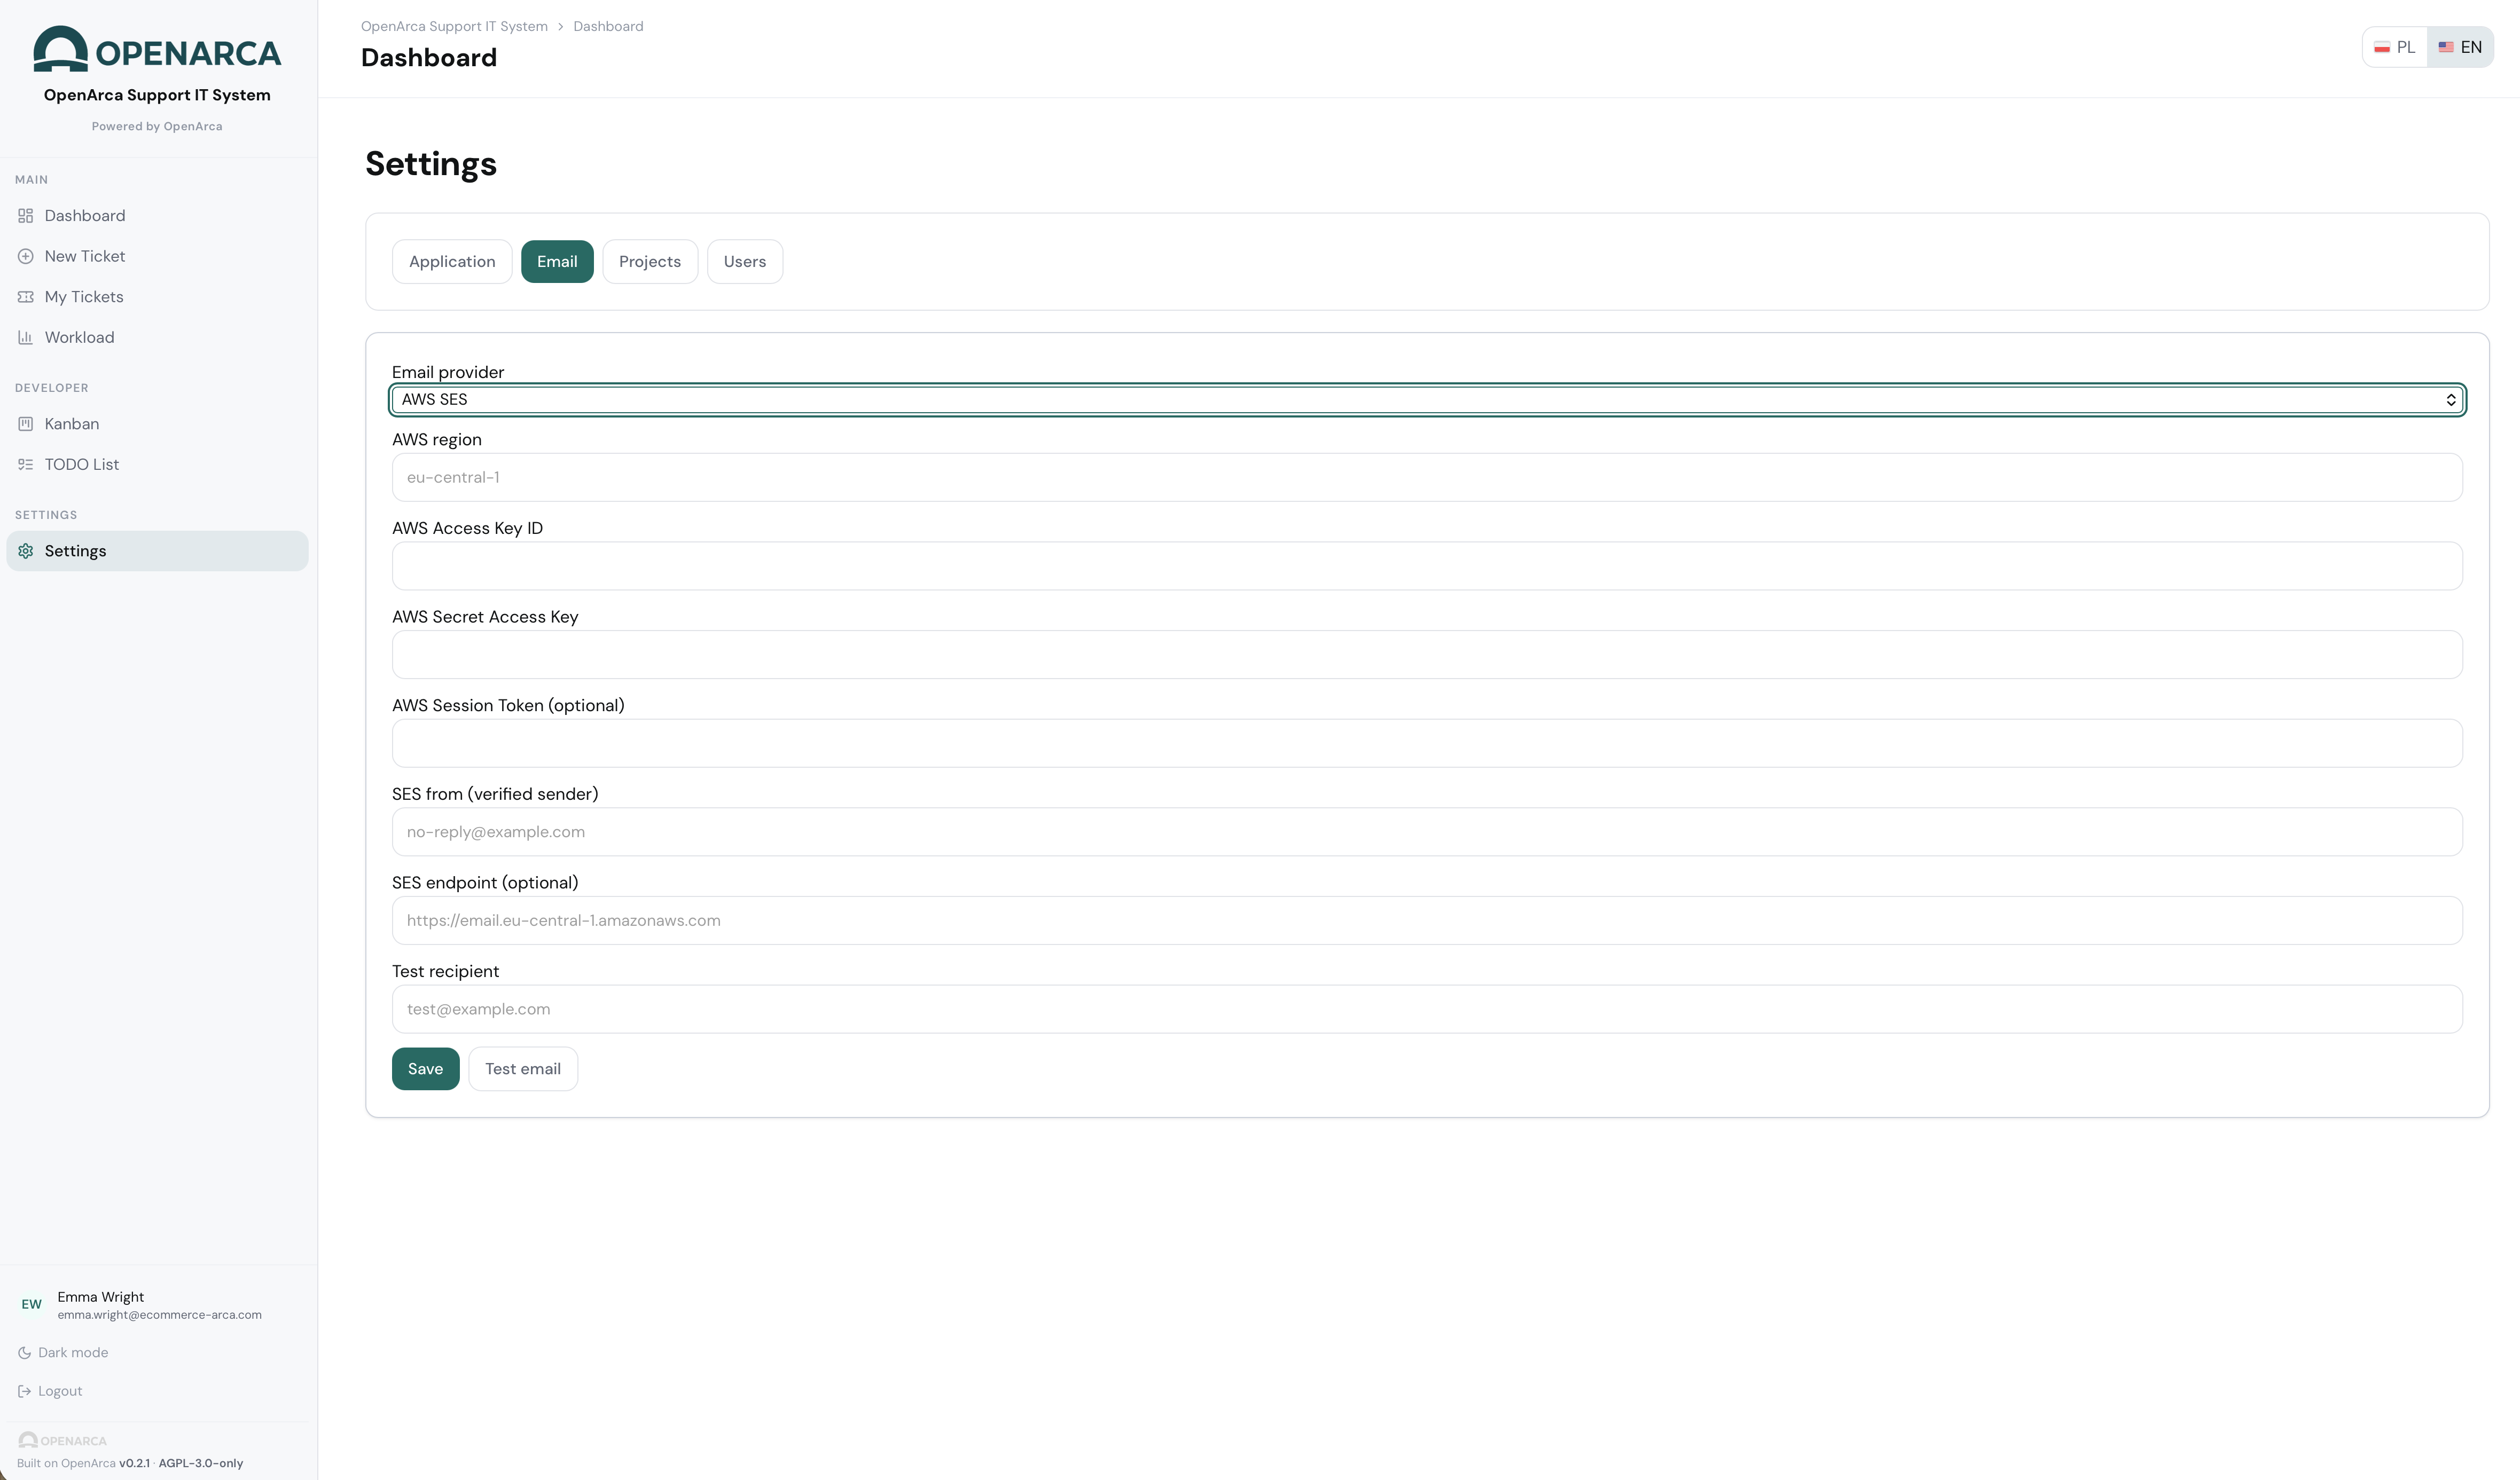Click the Workload bar chart icon
Viewport: 2520px width, 1480px height.
tap(26, 338)
